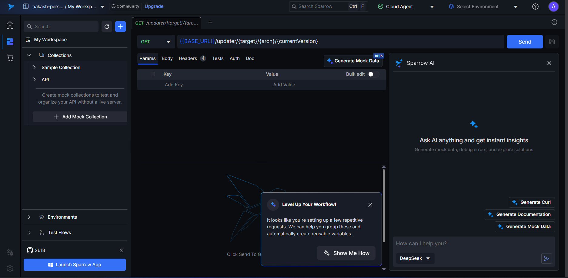
Task: Expand the API collection chevron
Action: tap(34, 79)
